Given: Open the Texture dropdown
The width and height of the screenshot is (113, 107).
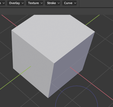Looking at the screenshot, I should [x=35, y=3].
